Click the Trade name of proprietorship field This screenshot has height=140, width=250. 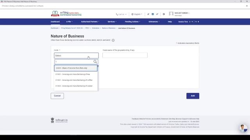125,55
